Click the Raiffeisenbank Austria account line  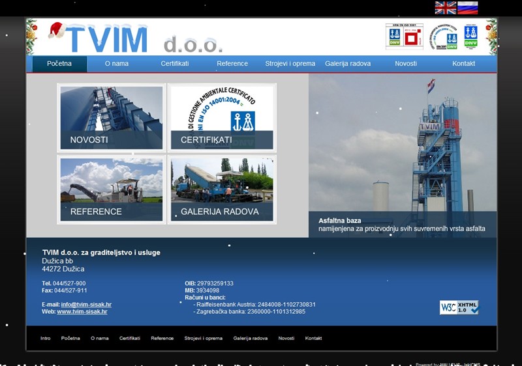pyautogui.click(x=254, y=305)
